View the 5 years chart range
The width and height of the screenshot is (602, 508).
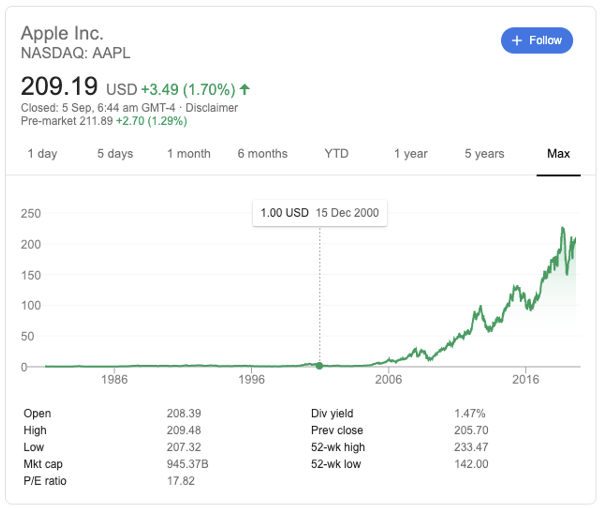click(x=484, y=154)
